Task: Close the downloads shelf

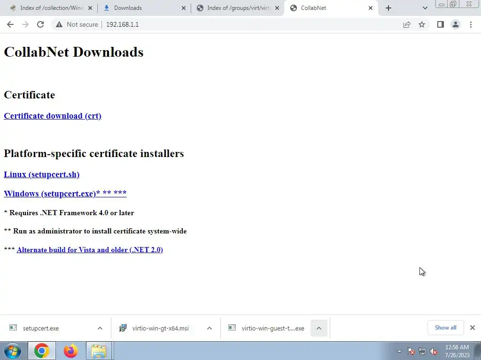Action: coord(473,328)
